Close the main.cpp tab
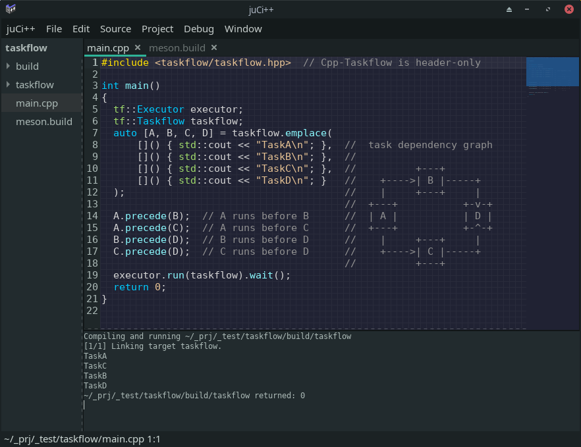Screen dimensions: 581x447 (x=138, y=47)
